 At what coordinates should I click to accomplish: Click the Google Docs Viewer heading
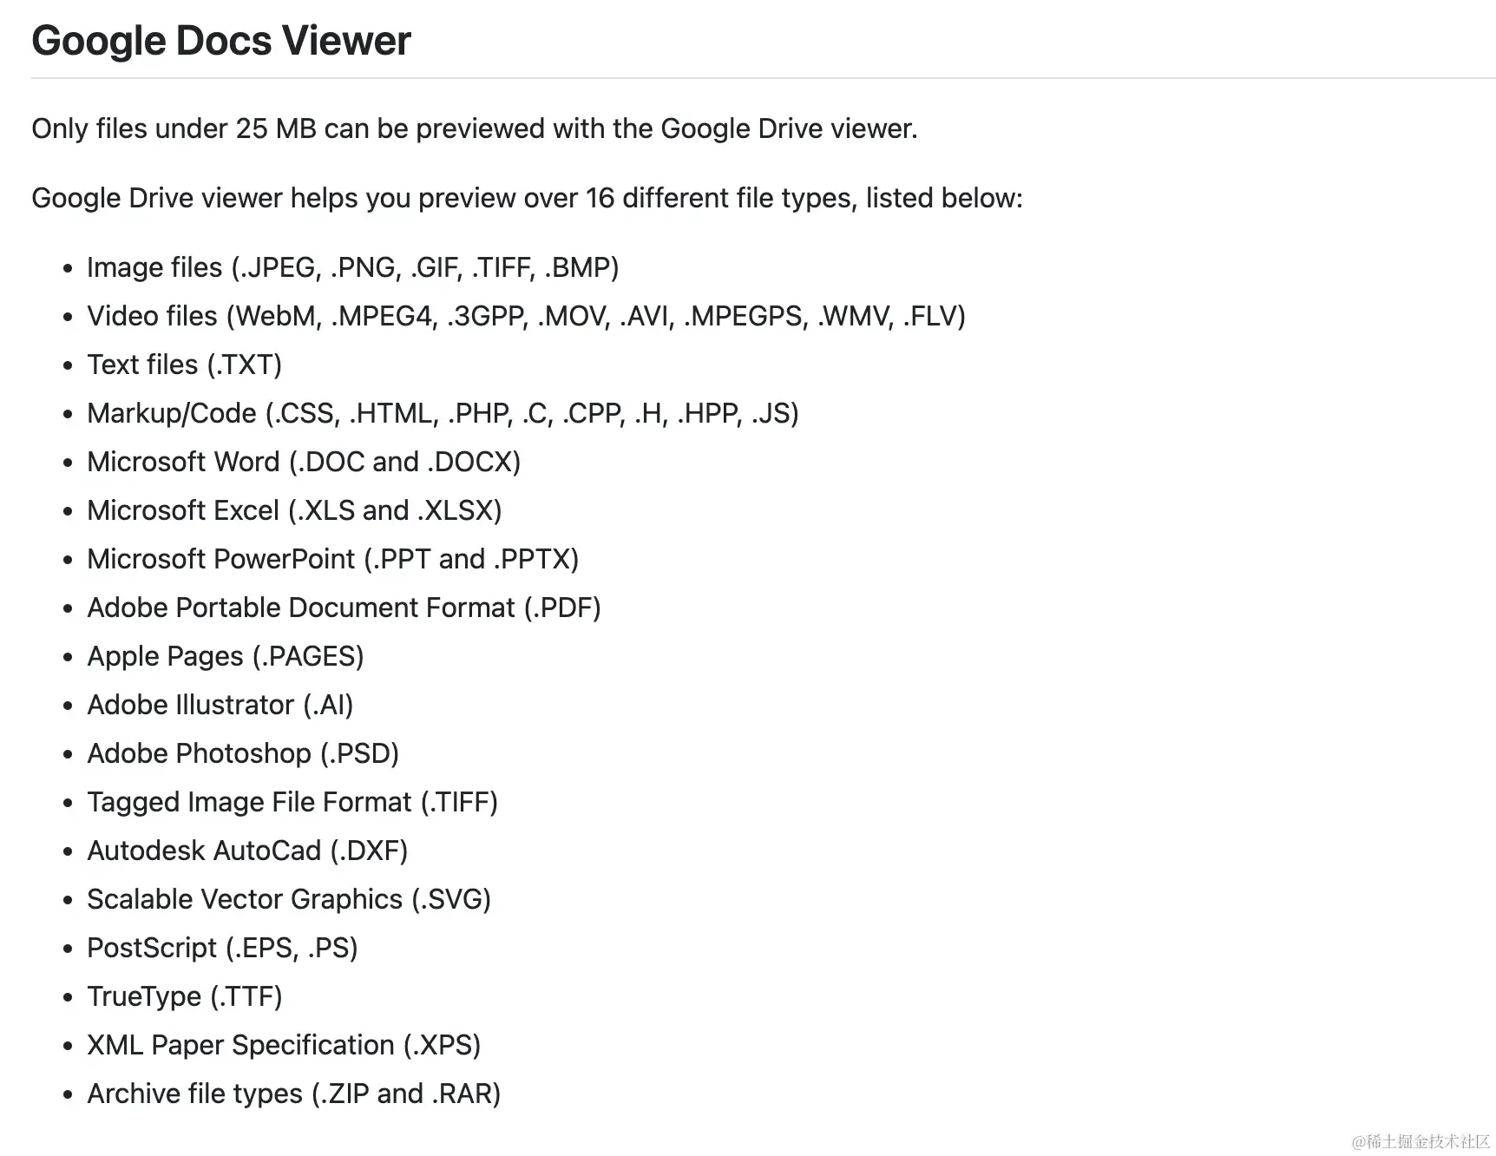point(221,41)
